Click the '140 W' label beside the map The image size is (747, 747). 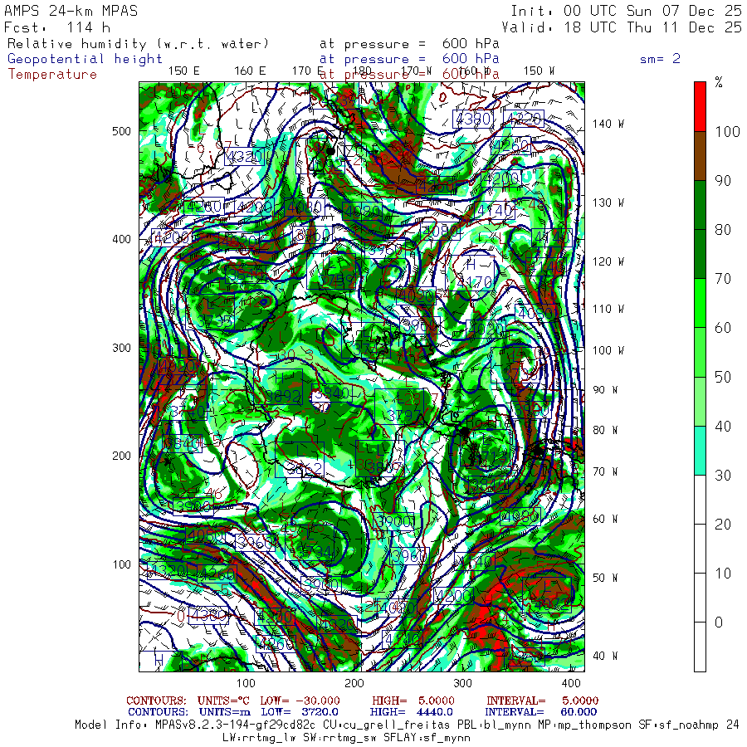click(x=608, y=124)
